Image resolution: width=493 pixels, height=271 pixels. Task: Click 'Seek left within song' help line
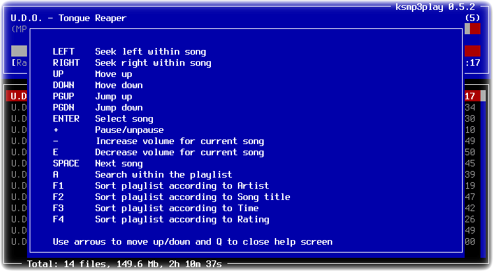[x=151, y=51]
